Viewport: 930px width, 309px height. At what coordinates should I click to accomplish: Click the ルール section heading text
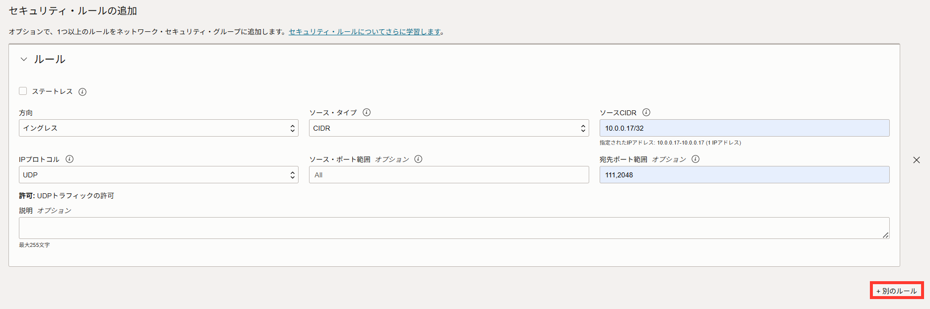pyautogui.click(x=50, y=59)
